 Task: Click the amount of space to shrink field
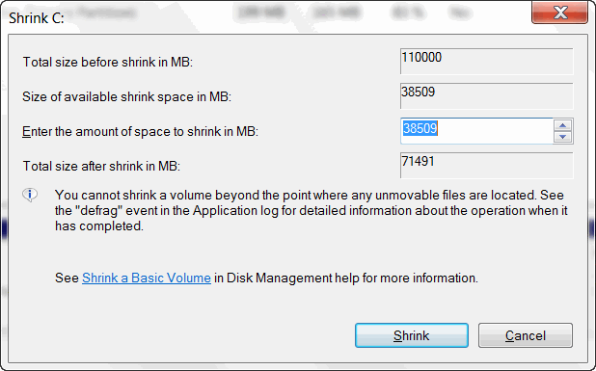click(x=476, y=131)
